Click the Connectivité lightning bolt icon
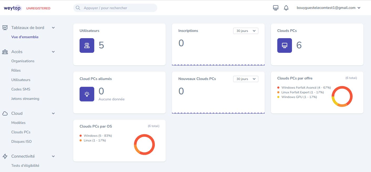Viewport: 371px width, 172px height. [x=5, y=156]
